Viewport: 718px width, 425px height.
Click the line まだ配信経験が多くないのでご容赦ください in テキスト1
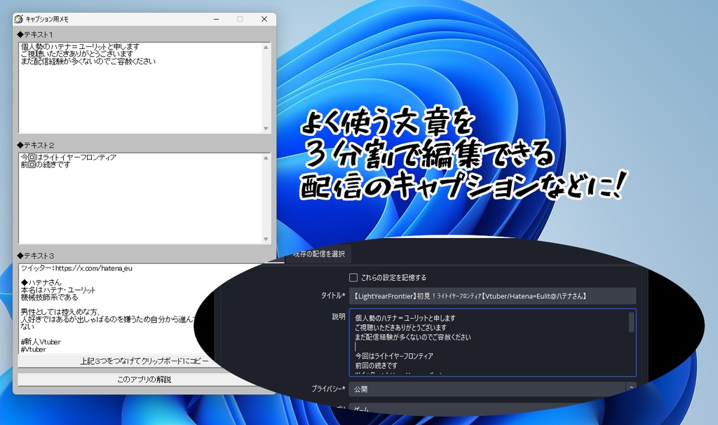(x=88, y=62)
